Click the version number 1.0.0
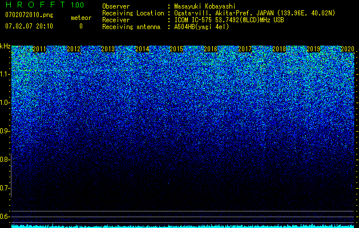This screenshot has height=228, width=359. [77, 5]
